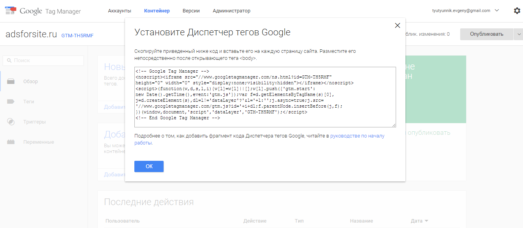Open Теги using the tag icon
Viewport: 523px width, 228px height.
click(x=11, y=101)
